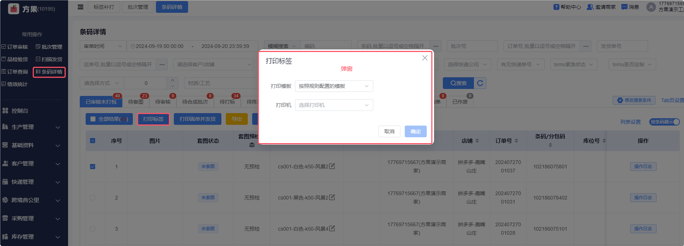Screen dimensions: 684x246
Task: Toggle the select-all header checkbox
Action: (x=93, y=141)
